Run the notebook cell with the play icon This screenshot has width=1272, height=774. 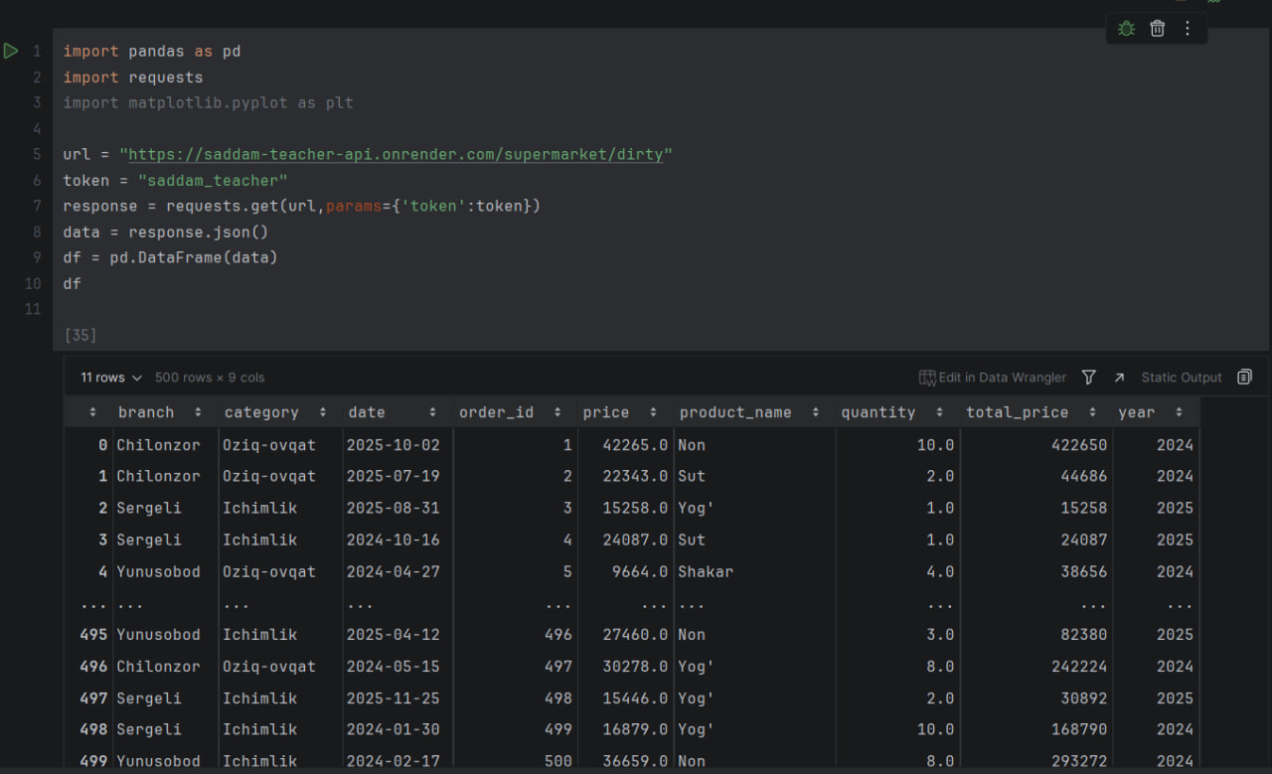11,51
